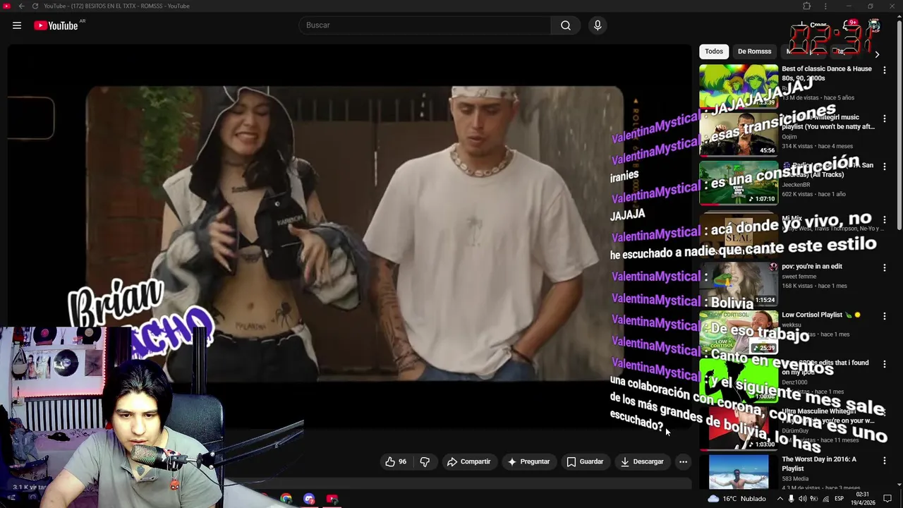Open the Compartir share dialog
This screenshot has width=903, height=508.
[x=468, y=461]
